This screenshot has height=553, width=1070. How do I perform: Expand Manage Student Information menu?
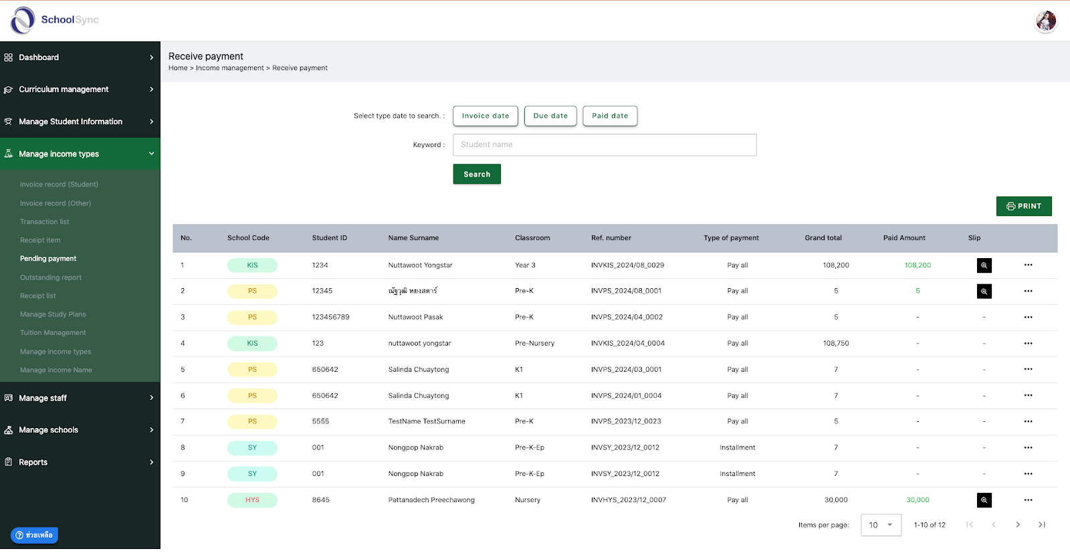pyautogui.click(x=80, y=122)
